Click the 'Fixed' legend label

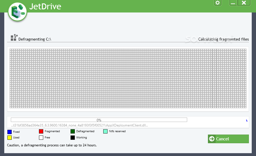coord(16,132)
